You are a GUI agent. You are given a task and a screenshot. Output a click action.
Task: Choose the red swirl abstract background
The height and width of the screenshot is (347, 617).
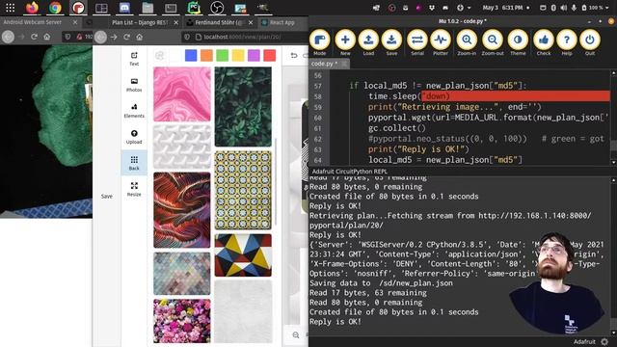(182, 210)
